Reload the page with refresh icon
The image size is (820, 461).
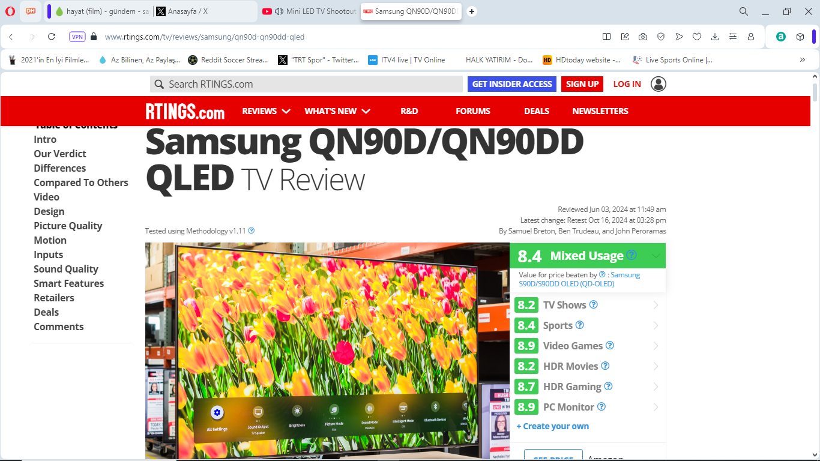tap(52, 37)
